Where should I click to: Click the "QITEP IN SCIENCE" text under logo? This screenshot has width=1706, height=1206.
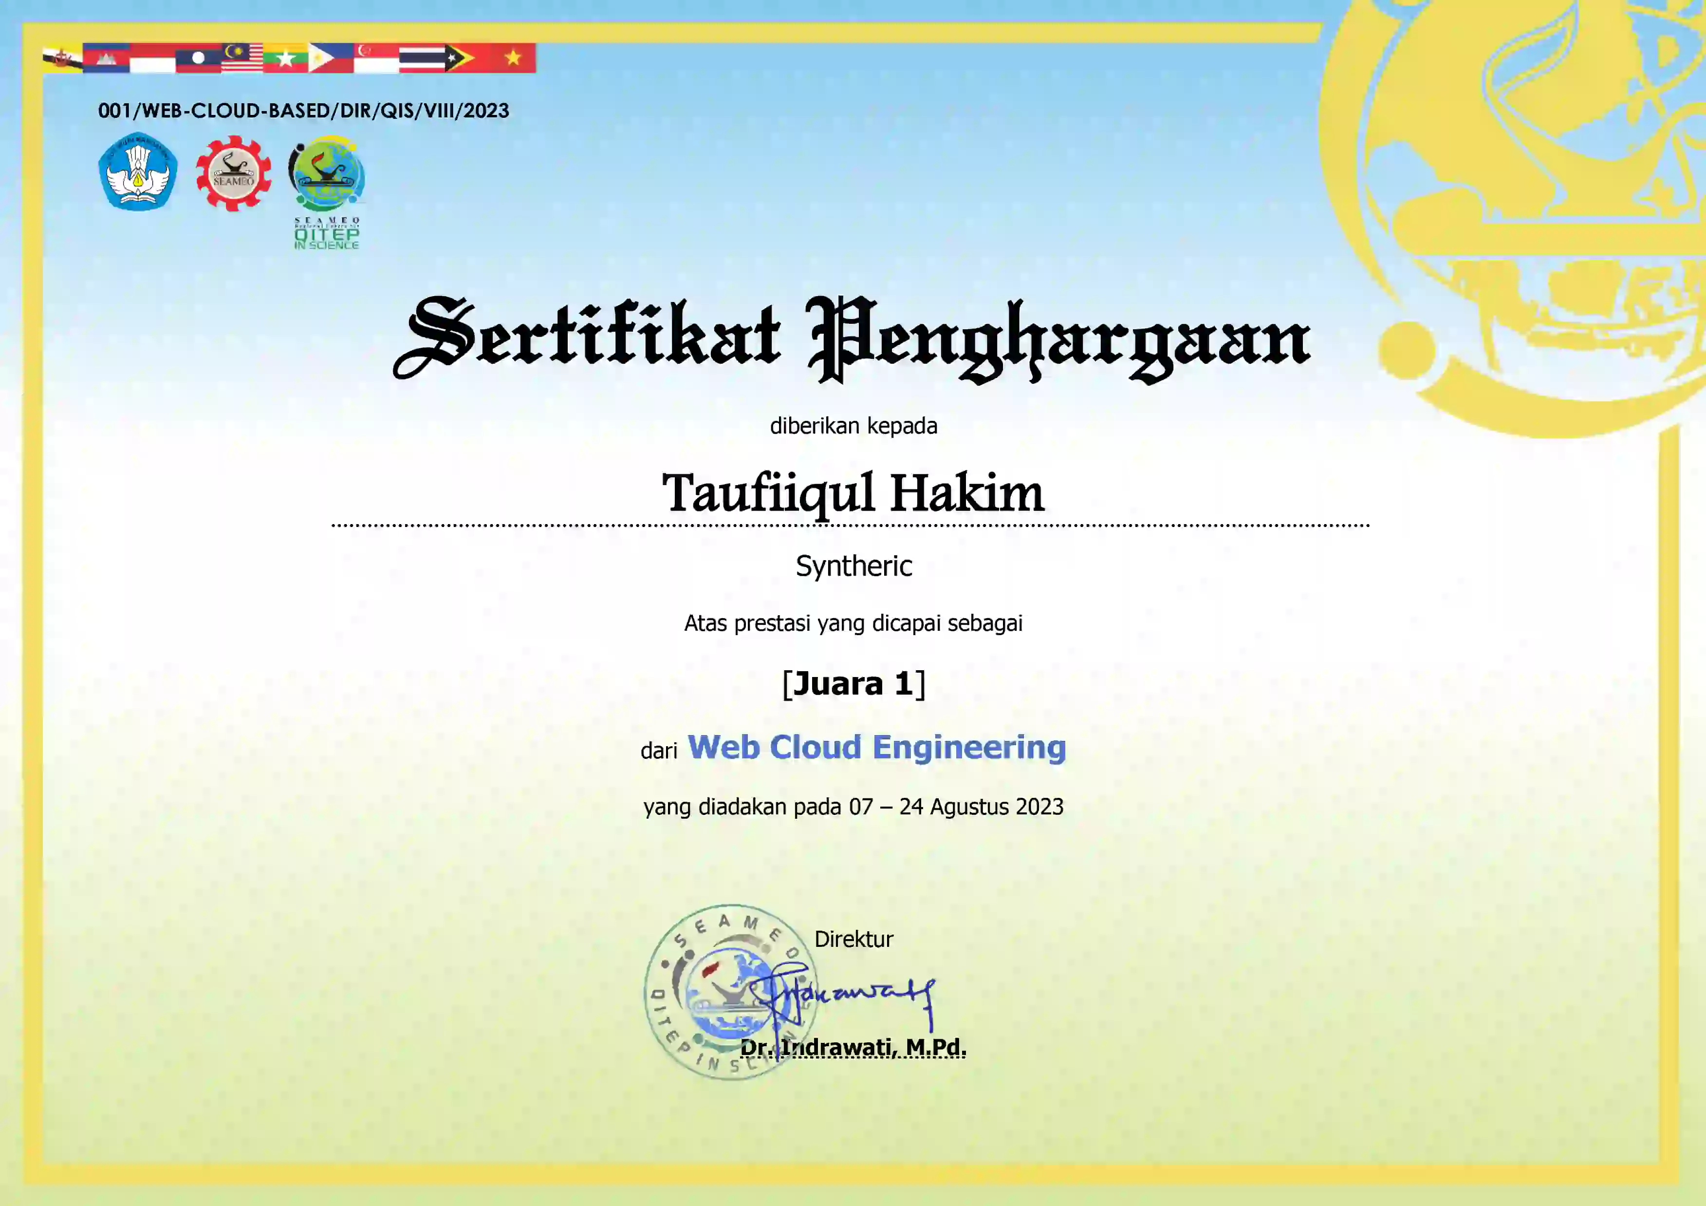click(327, 239)
